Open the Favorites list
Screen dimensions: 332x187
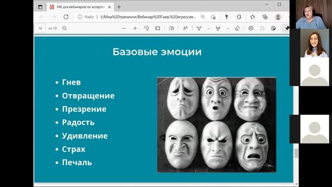pyautogui.click(x=253, y=17)
